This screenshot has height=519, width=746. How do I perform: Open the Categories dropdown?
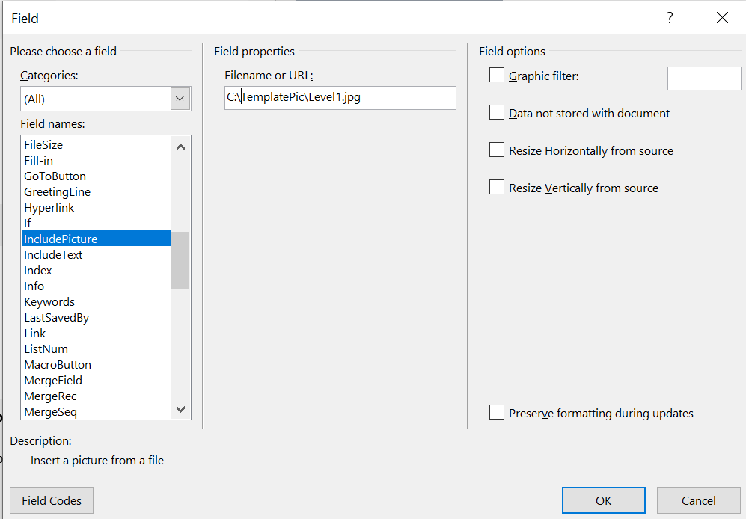180,99
